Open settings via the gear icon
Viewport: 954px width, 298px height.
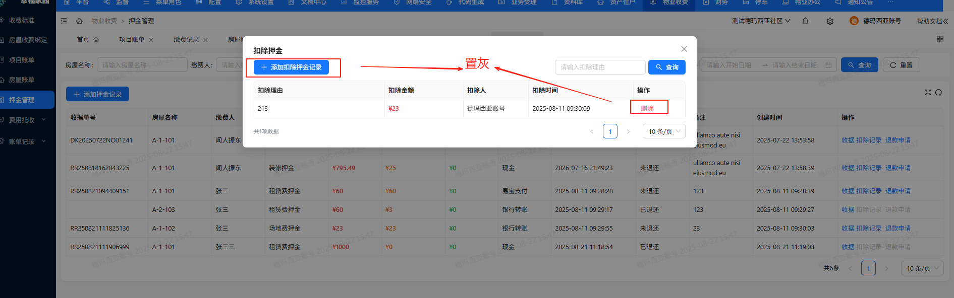[x=830, y=21]
